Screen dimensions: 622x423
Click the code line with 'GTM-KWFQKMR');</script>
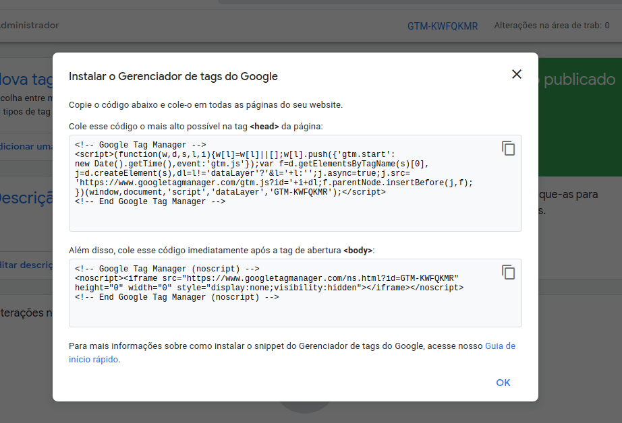231,192
